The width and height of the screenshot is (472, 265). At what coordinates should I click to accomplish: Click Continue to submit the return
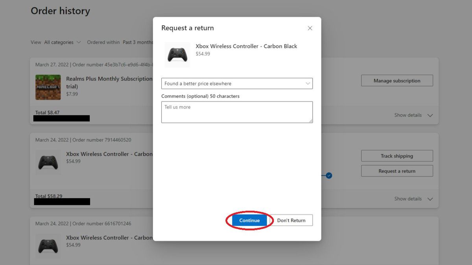pyautogui.click(x=249, y=220)
